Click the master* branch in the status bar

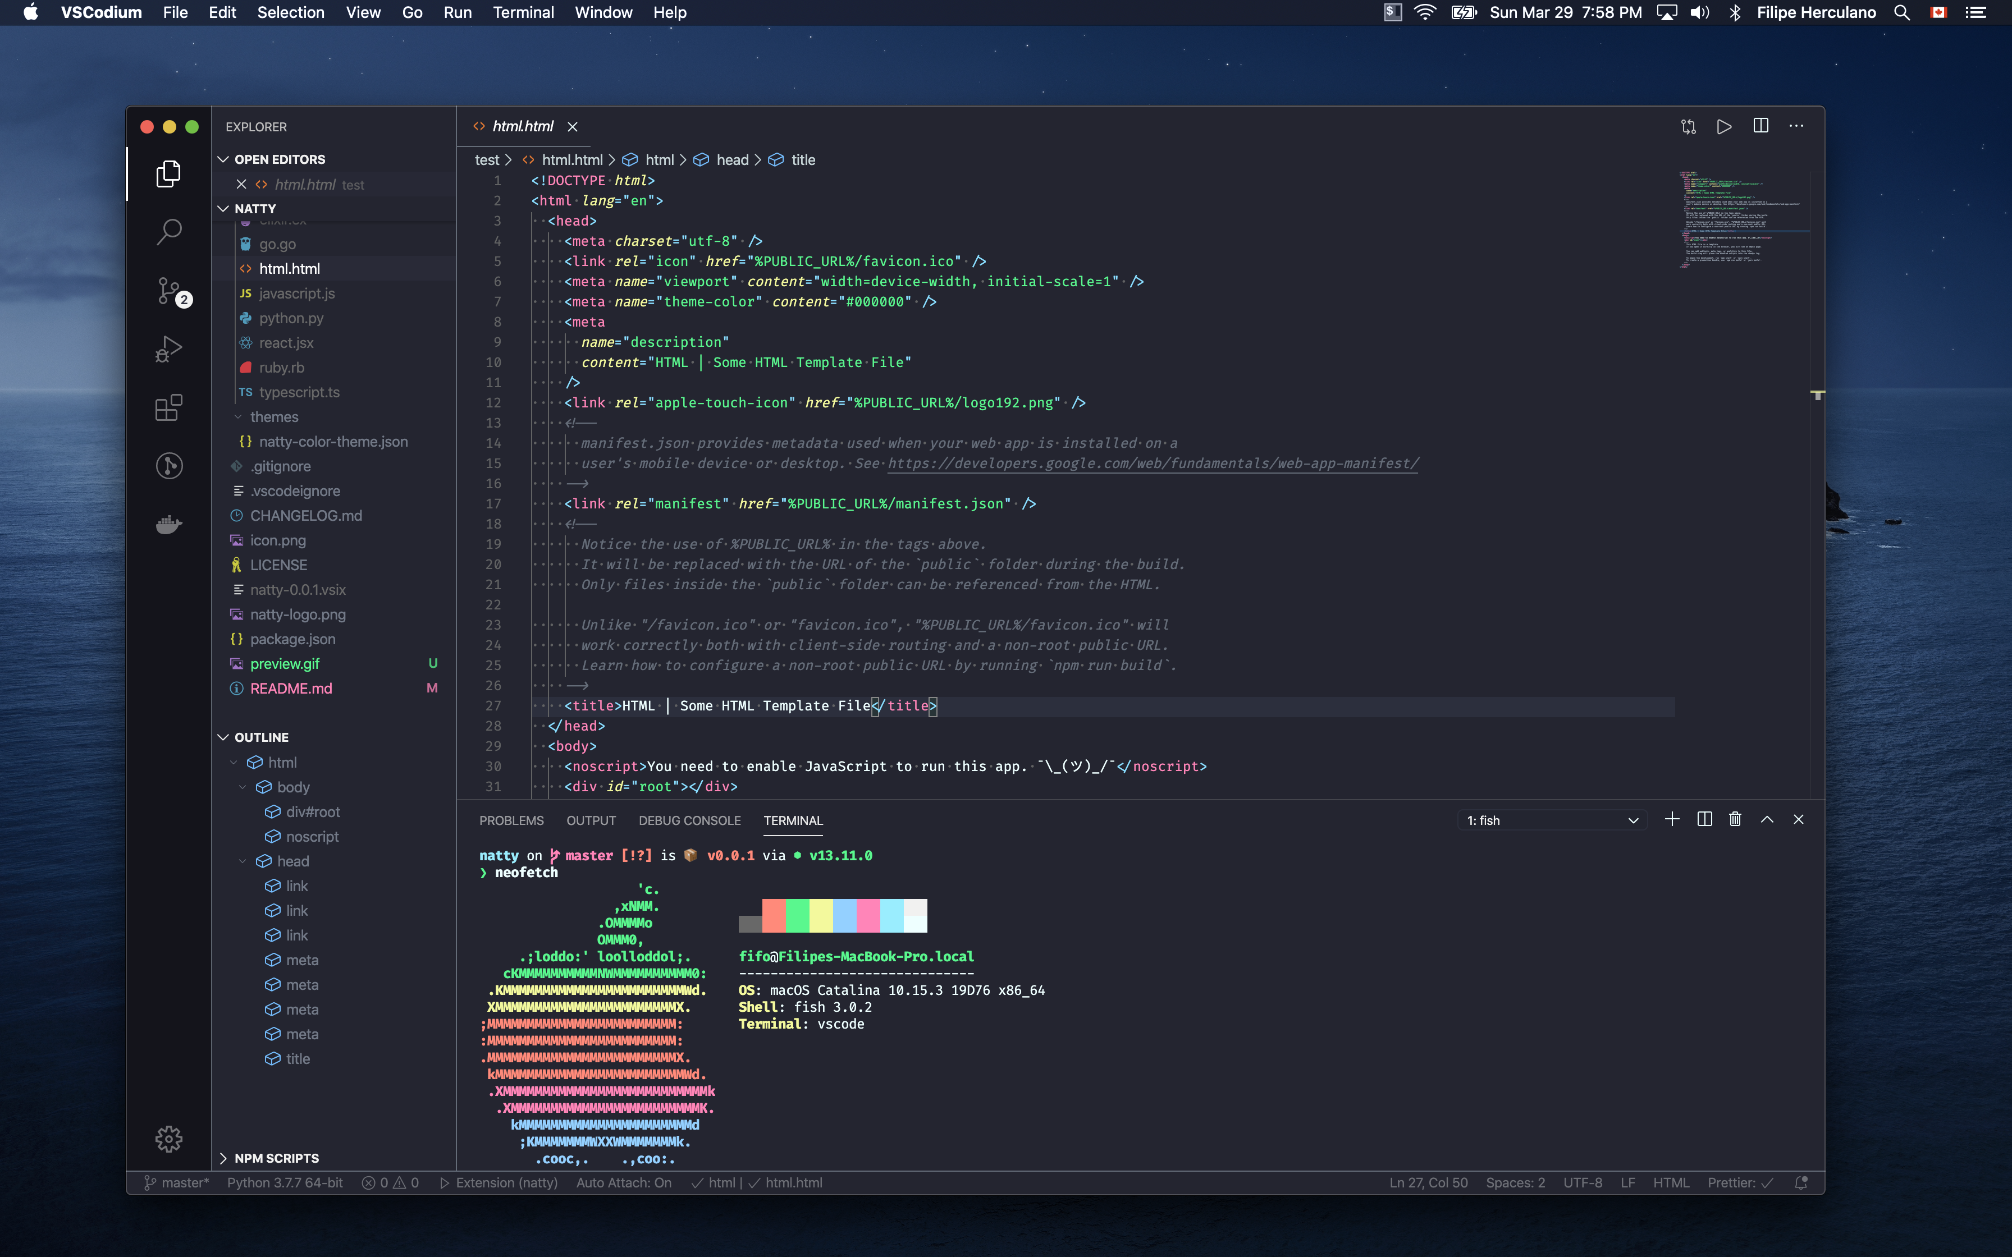click(176, 1183)
